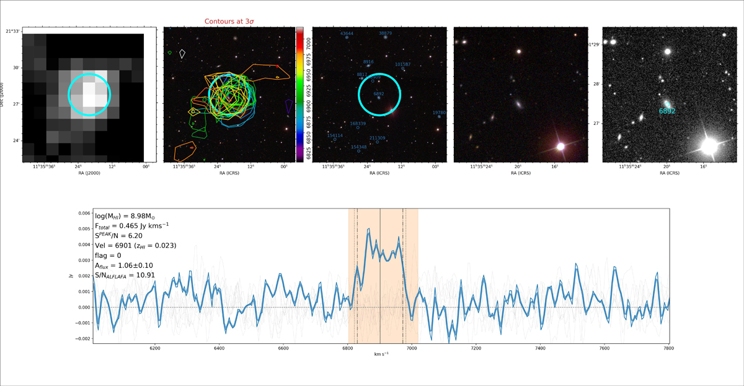Click the white contour polygon at upper left
The image size is (744, 386).
click(x=182, y=54)
